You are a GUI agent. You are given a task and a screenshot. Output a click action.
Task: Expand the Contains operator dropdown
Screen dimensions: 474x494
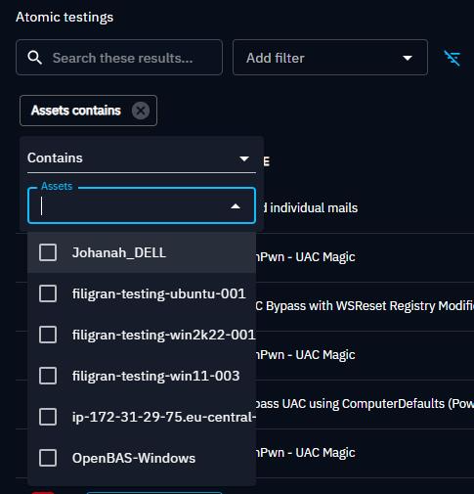coord(142,158)
